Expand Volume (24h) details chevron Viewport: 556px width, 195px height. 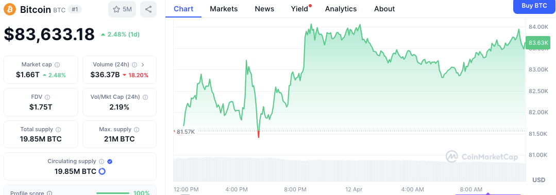[x=143, y=65]
